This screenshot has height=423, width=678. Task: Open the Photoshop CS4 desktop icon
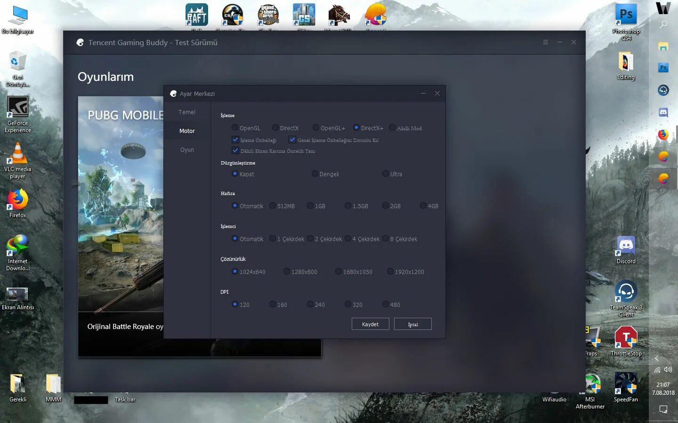pos(626,22)
